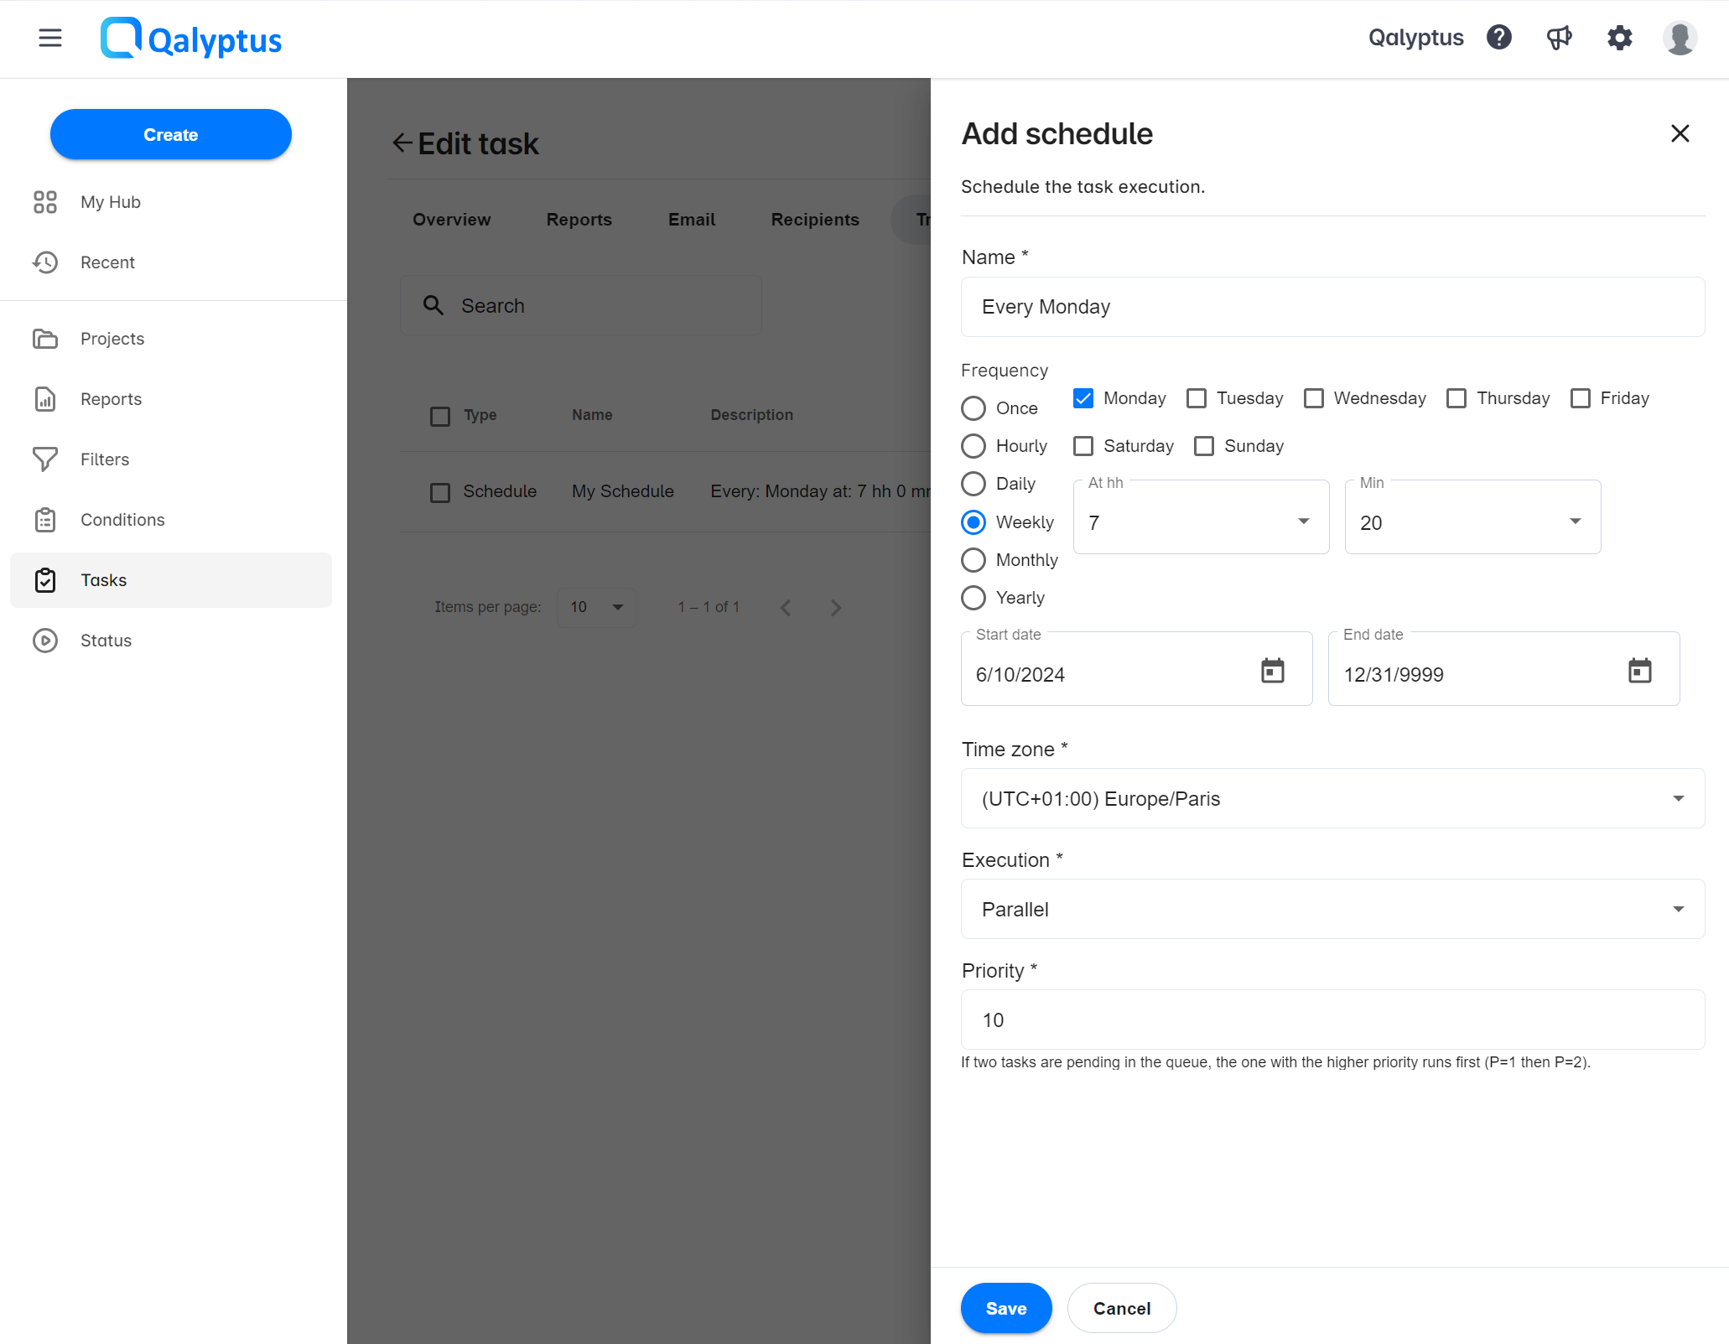Click the Cancel button

coord(1123,1307)
